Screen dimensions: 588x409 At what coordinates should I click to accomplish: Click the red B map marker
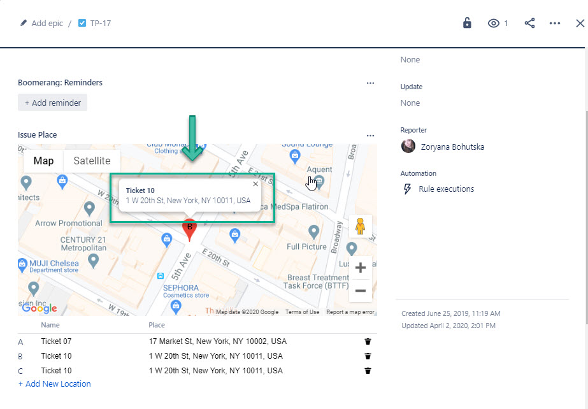[189, 229]
